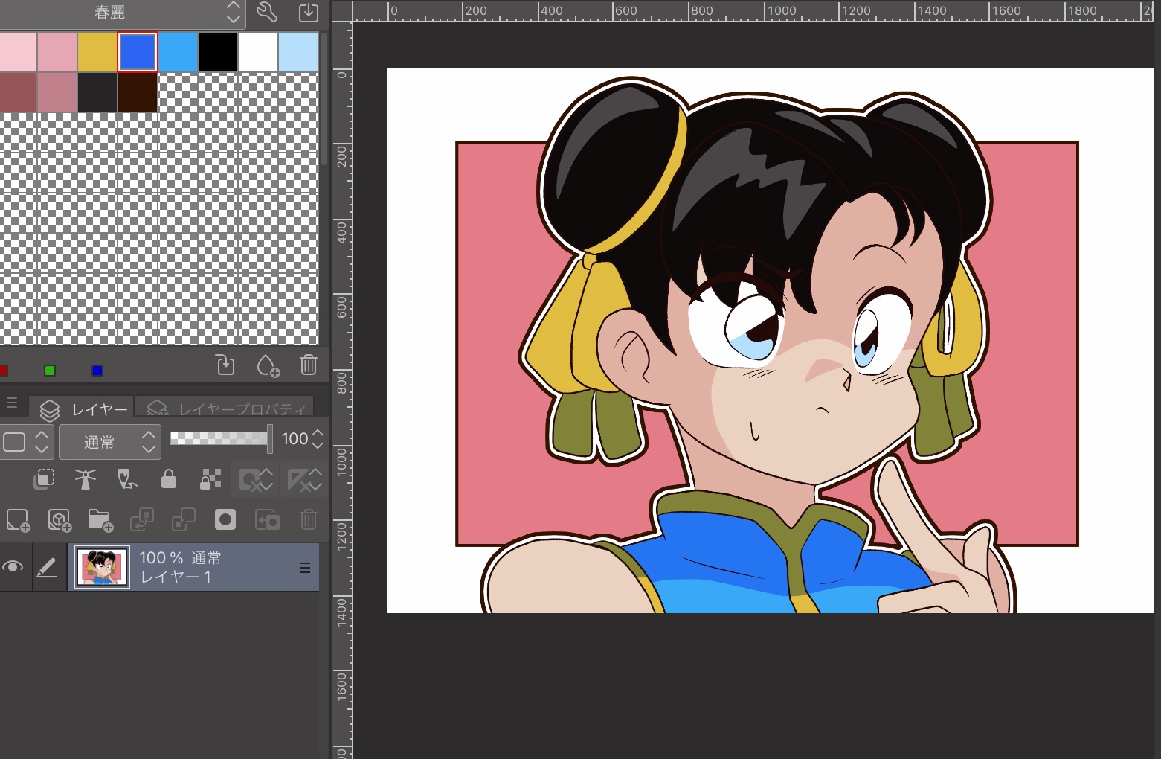Toggle clip to layer below
This screenshot has width=1161, height=759.
point(44,478)
